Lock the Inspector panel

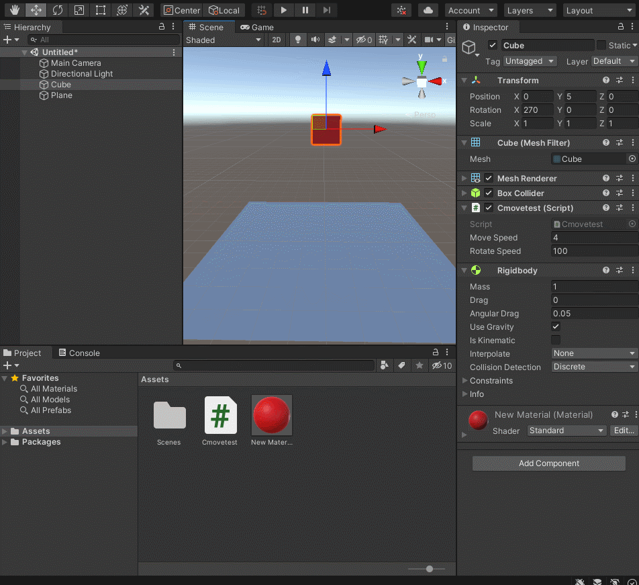621,26
